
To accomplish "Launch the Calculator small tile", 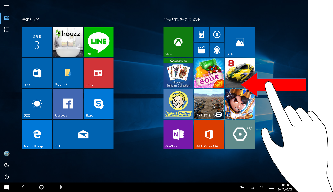I will (201, 35).
